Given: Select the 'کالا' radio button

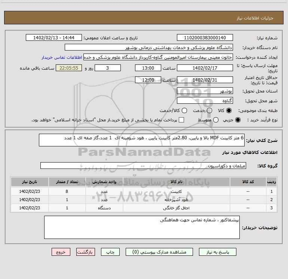Looking at the screenshot, I should (x=229, y=111).
